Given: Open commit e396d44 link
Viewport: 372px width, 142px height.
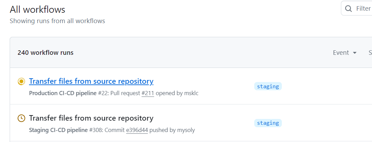Looking at the screenshot, I should (137, 130).
